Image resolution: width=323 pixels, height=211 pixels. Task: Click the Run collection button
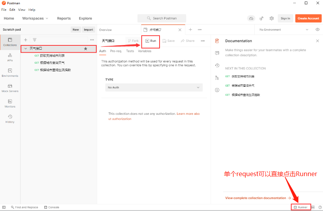151,41
